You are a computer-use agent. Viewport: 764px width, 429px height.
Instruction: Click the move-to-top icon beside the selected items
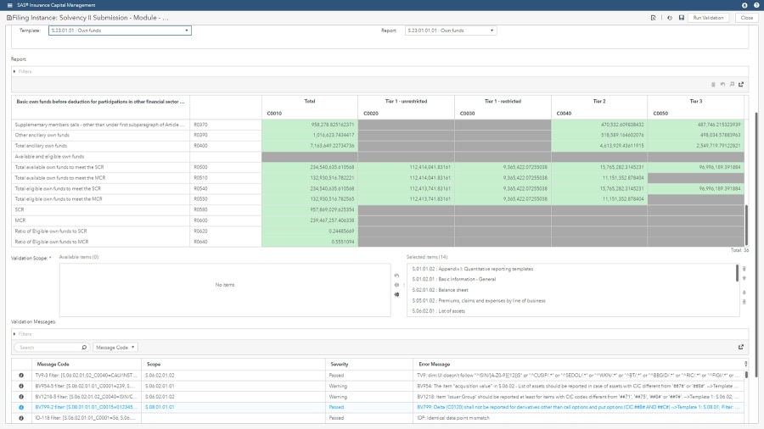tap(744, 269)
